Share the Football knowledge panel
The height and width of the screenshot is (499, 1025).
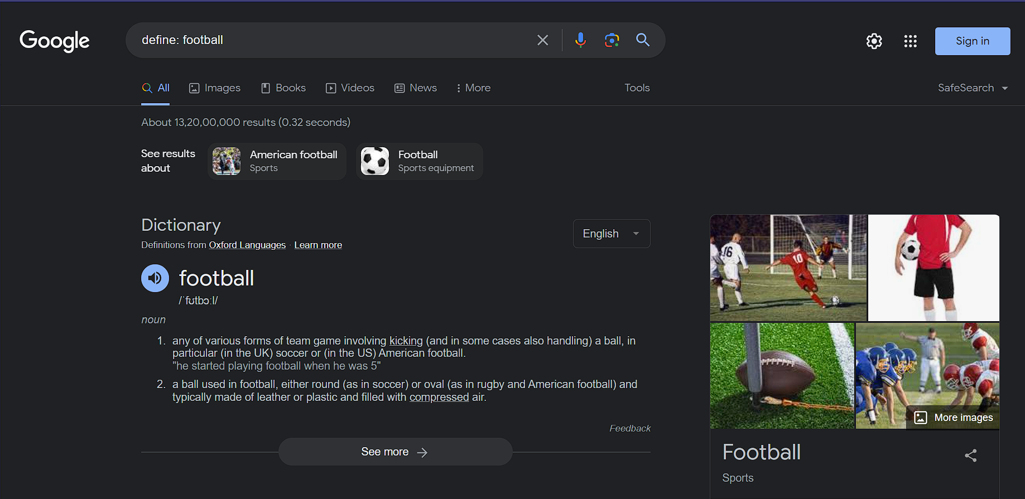tap(970, 456)
